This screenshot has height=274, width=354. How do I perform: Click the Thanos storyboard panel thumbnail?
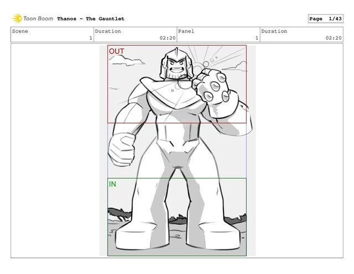(178, 151)
